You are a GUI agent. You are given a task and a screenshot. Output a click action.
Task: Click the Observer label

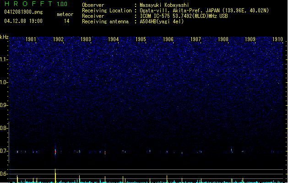pos(93,5)
